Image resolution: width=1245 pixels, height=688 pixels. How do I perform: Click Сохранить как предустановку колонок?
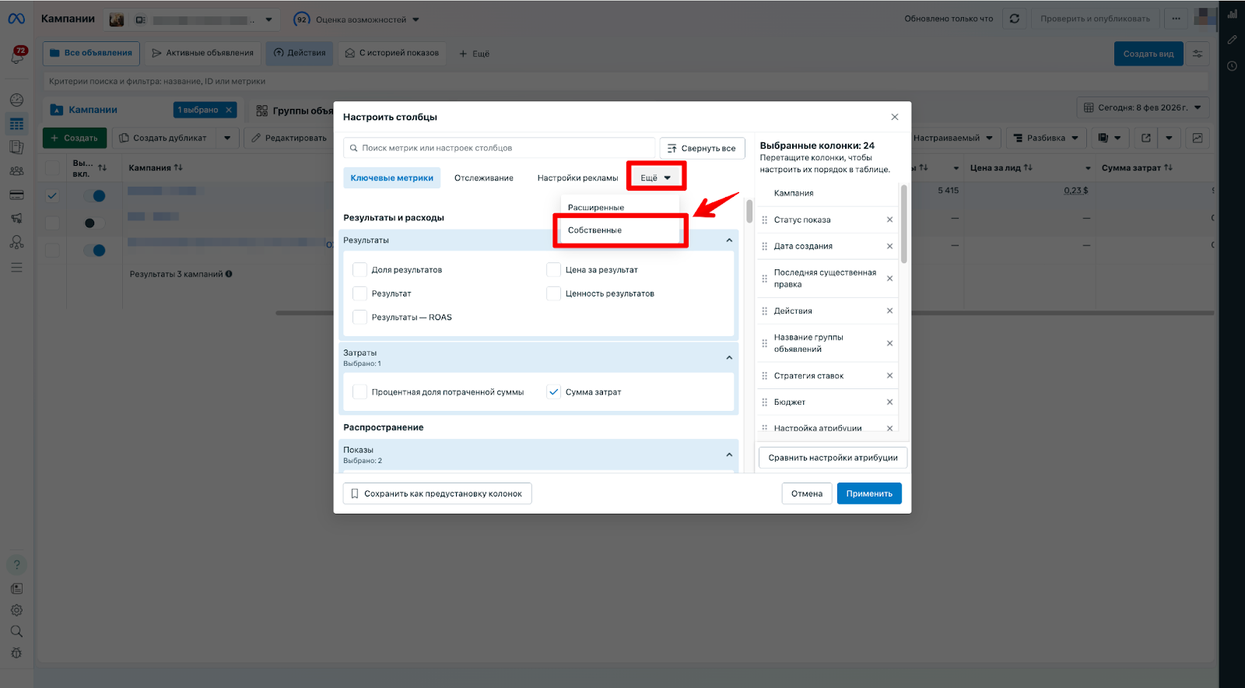coord(437,493)
